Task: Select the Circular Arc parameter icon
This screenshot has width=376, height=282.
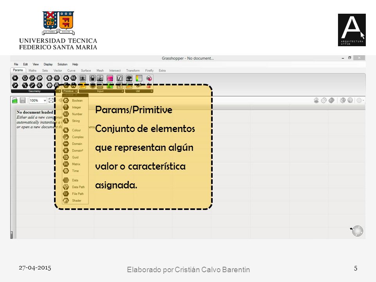Action: coord(32,78)
